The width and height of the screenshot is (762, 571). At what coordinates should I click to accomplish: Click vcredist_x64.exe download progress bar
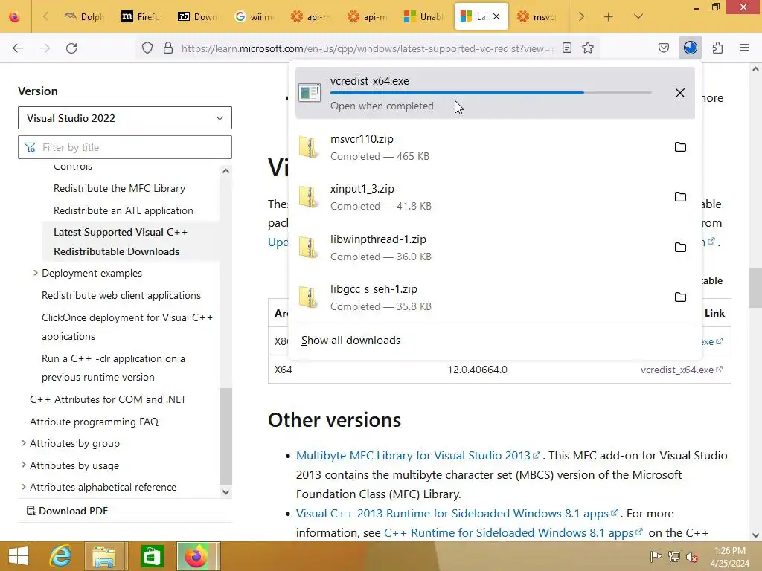491,93
